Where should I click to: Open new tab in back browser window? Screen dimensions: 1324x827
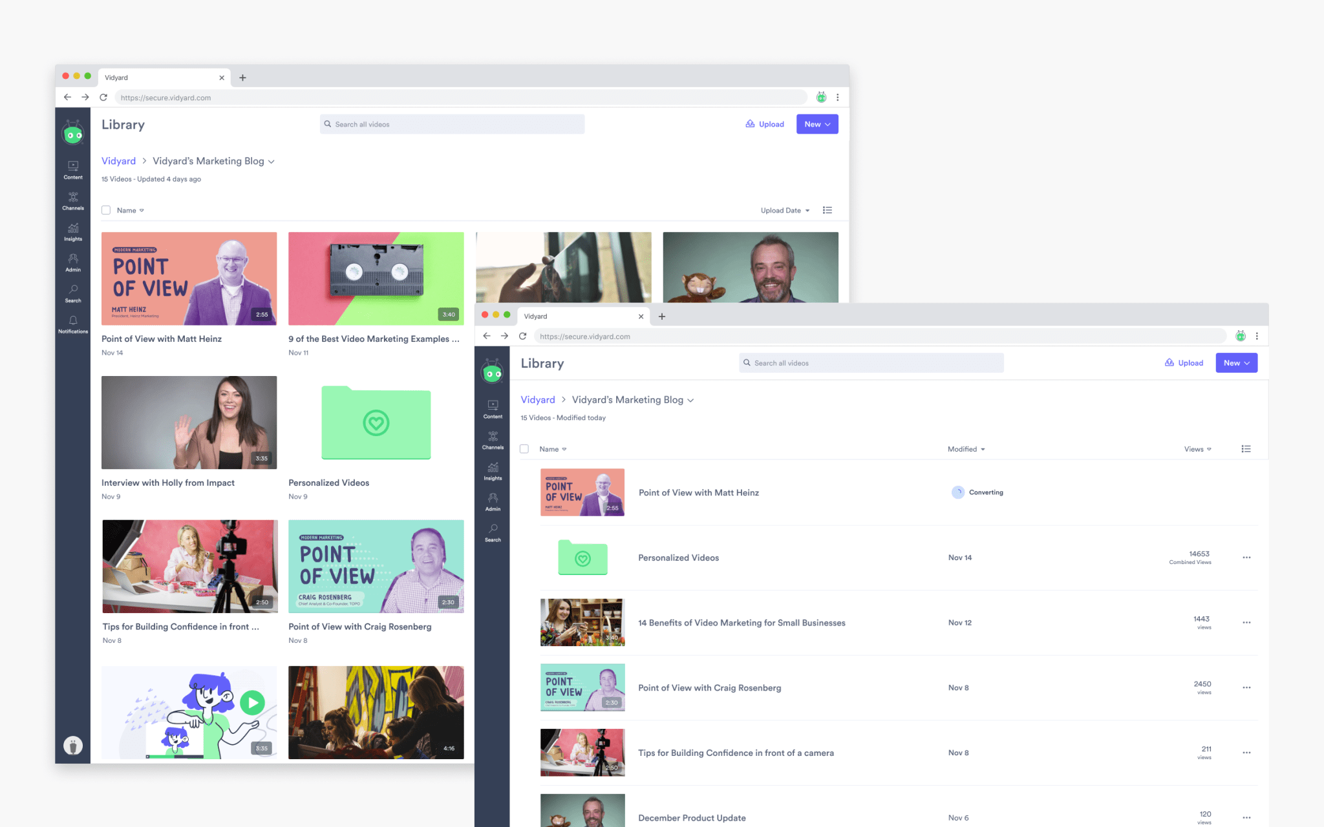click(242, 78)
